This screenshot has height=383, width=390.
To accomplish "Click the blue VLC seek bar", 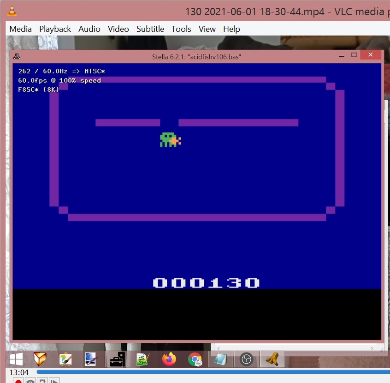I will tap(212, 372).
